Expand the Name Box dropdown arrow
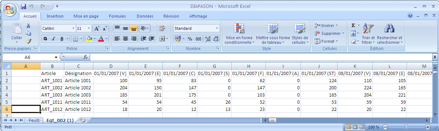Image resolution: width=439 pixels, height=131 pixels. pos(56,57)
